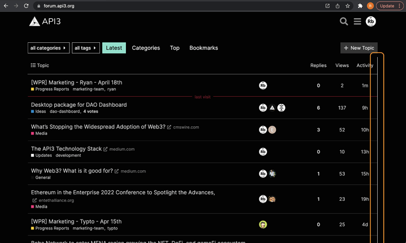Click the browser back arrow

[x=6, y=6]
